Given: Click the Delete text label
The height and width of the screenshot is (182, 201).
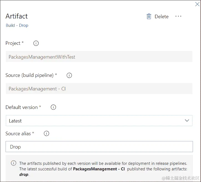Looking at the screenshot, I should [162, 17].
